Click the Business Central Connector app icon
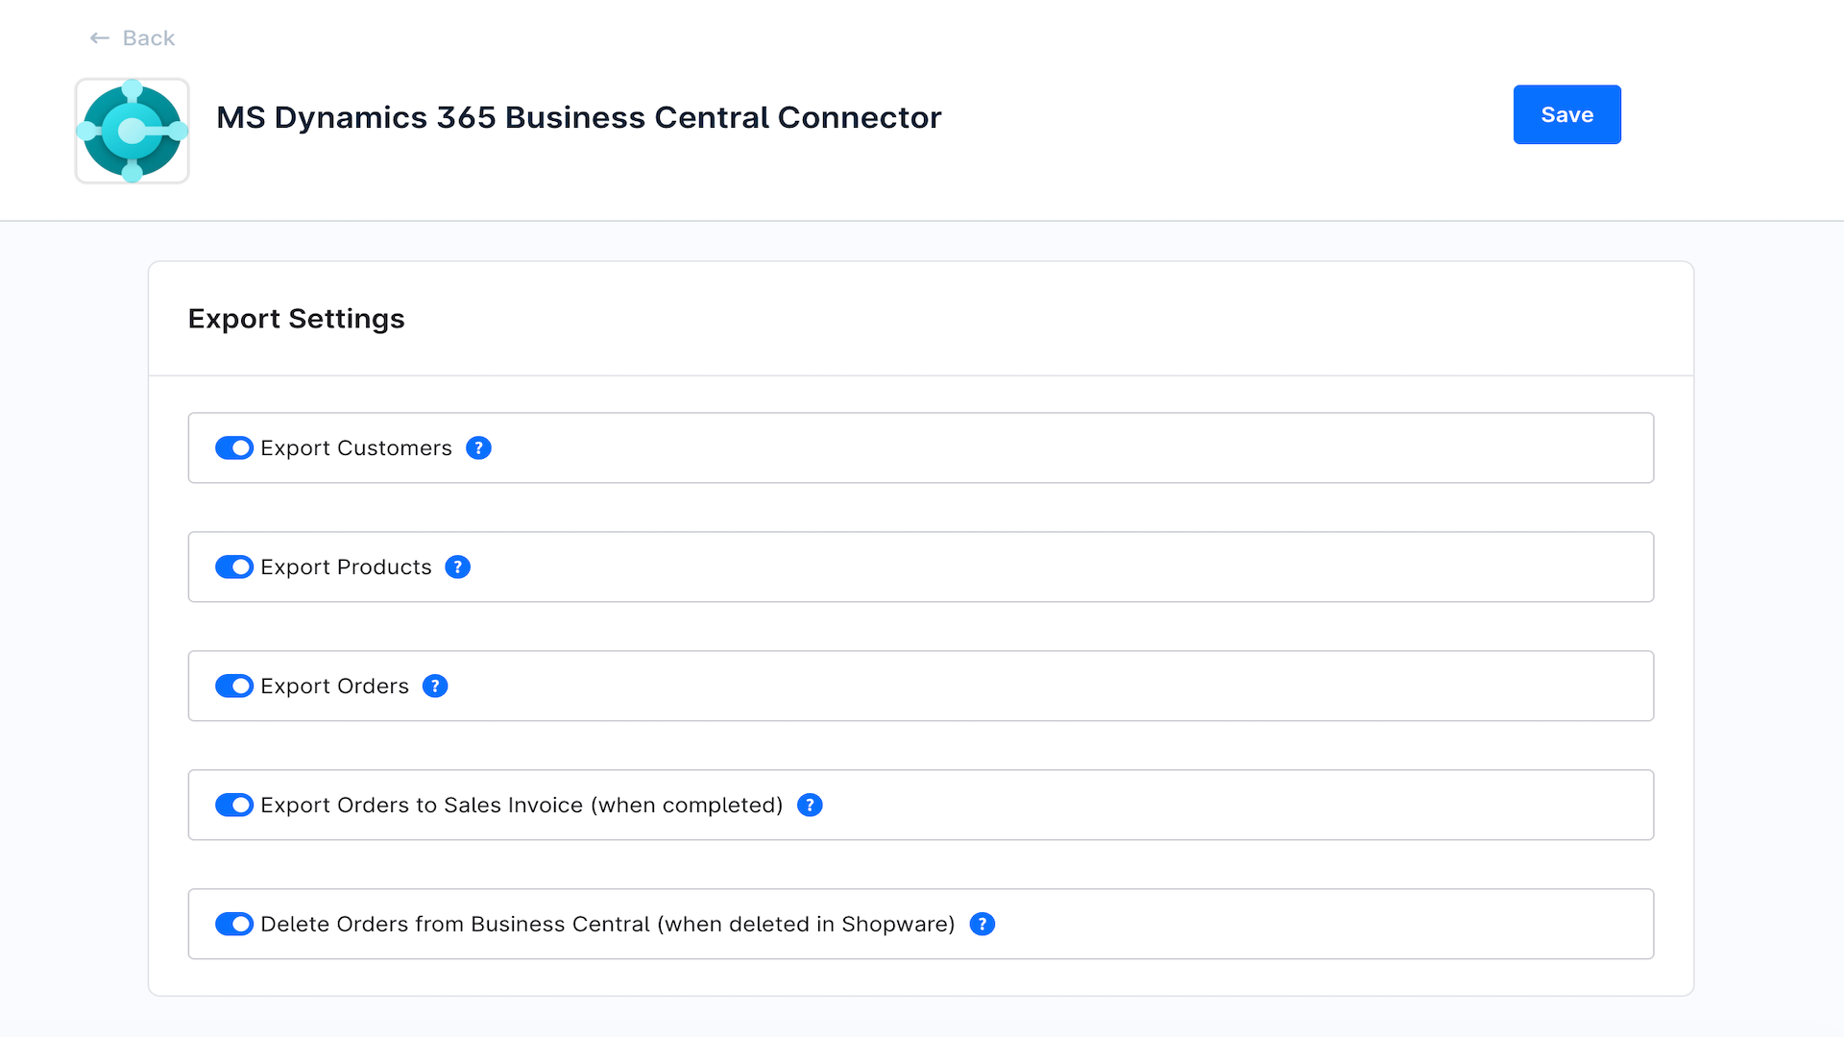Viewport: 1844px width, 1037px height. (x=132, y=131)
